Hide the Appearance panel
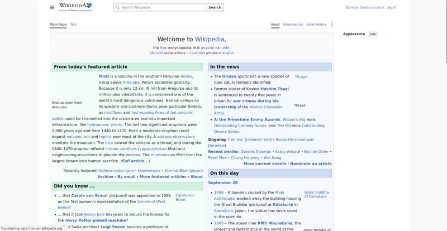This screenshot has height=231, width=447. pyautogui.click(x=373, y=34)
